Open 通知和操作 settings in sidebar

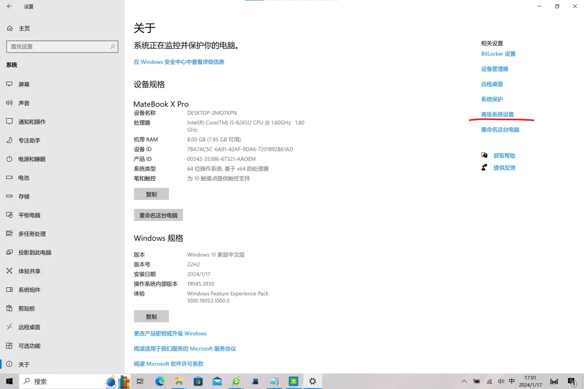tap(62, 122)
